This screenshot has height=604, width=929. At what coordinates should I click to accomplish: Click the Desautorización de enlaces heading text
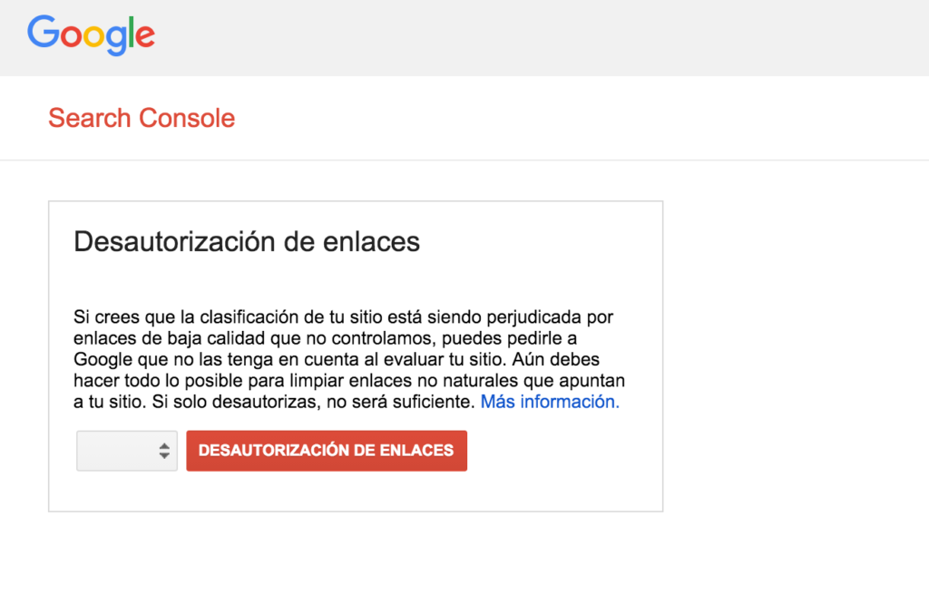[x=247, y=241]
